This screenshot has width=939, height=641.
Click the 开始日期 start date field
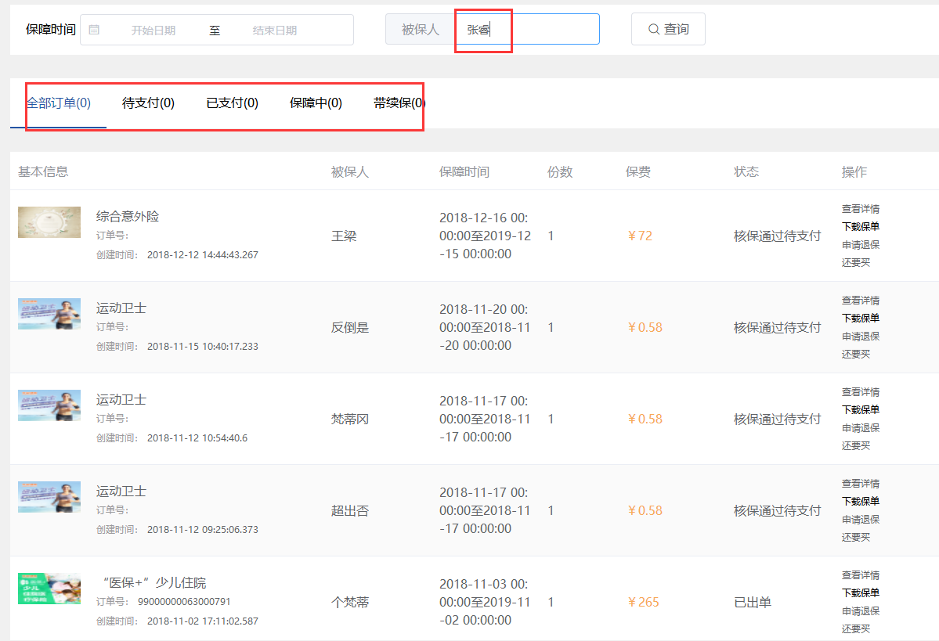coord(153,31)
